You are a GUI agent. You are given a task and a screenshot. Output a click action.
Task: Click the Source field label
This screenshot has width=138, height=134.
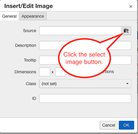tap(29, 31)
